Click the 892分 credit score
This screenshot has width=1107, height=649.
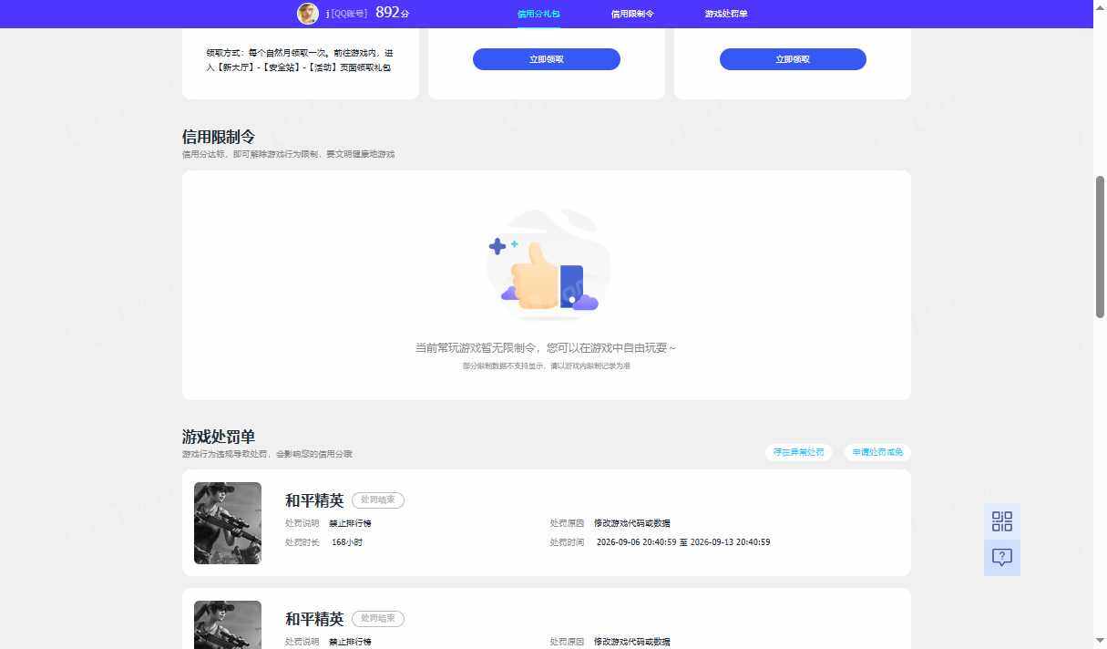[x=393, y=13]
